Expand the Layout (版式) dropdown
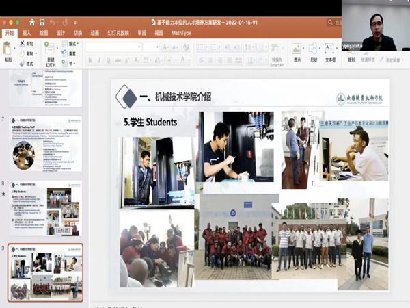Screen dimensions: 410x308 pos(72,44)
